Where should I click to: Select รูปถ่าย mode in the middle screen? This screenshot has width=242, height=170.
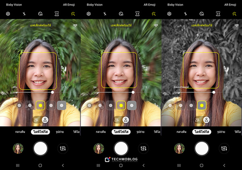pyautogui.click(x=141, y=132)
